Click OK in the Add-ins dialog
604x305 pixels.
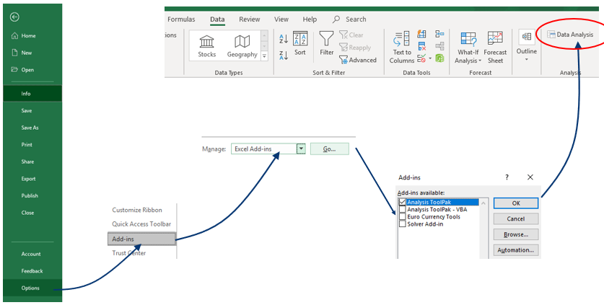516,203
